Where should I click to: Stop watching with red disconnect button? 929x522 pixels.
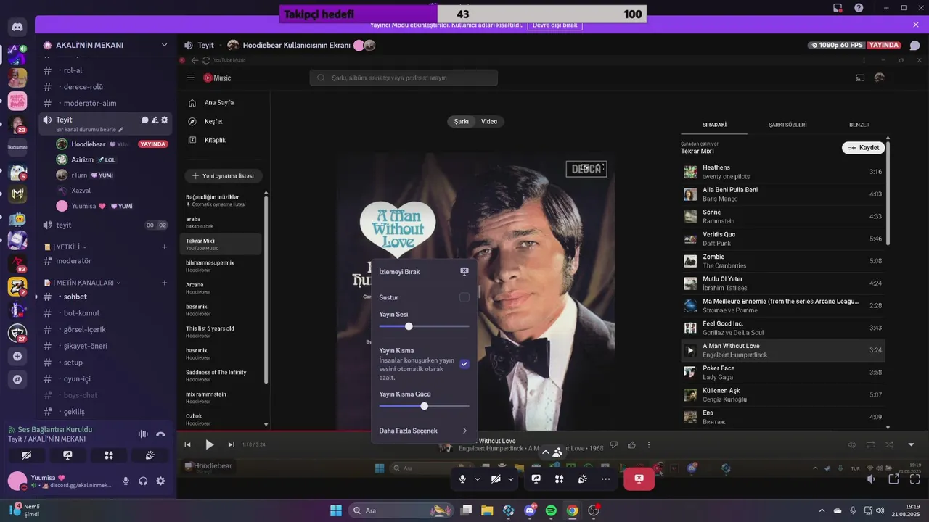639,478
